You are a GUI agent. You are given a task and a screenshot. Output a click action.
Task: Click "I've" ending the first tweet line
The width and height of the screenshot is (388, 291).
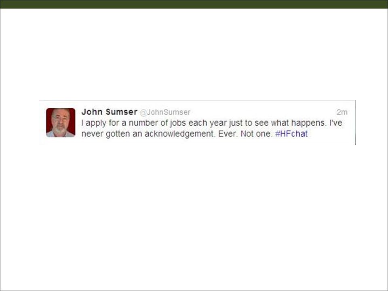pos(335,123)
